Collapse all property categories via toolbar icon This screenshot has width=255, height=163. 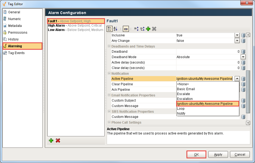click(142, 29)
